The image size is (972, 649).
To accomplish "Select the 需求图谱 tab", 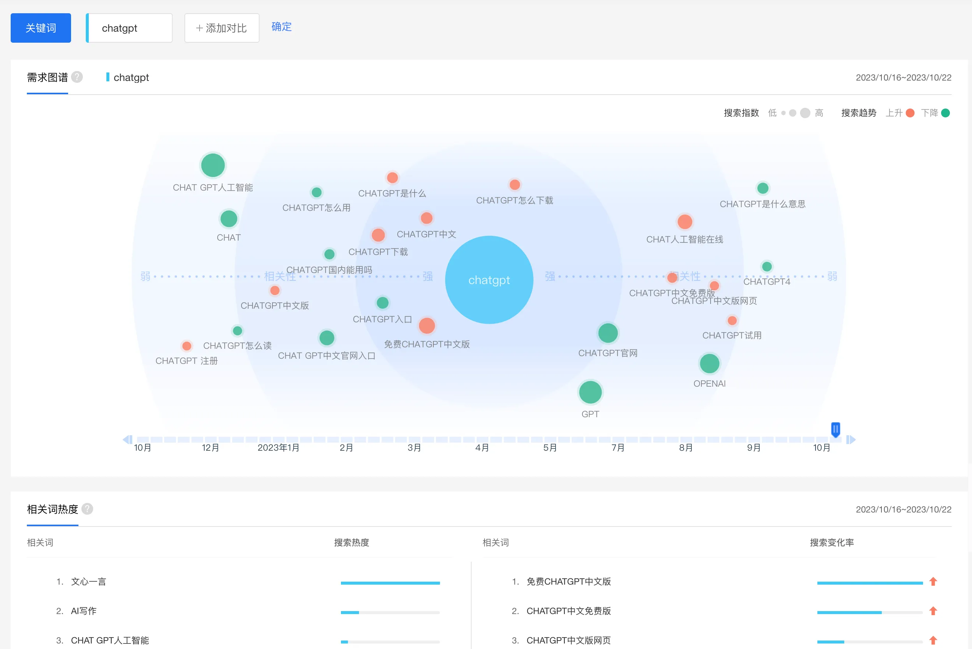I will pos(47,77).
